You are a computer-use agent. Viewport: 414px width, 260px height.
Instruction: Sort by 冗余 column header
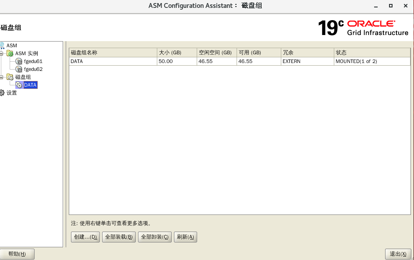(x=308, y=53)
